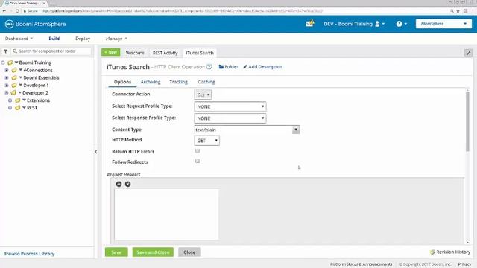Open Platform Status & Announcements link

tap(361, 264)
